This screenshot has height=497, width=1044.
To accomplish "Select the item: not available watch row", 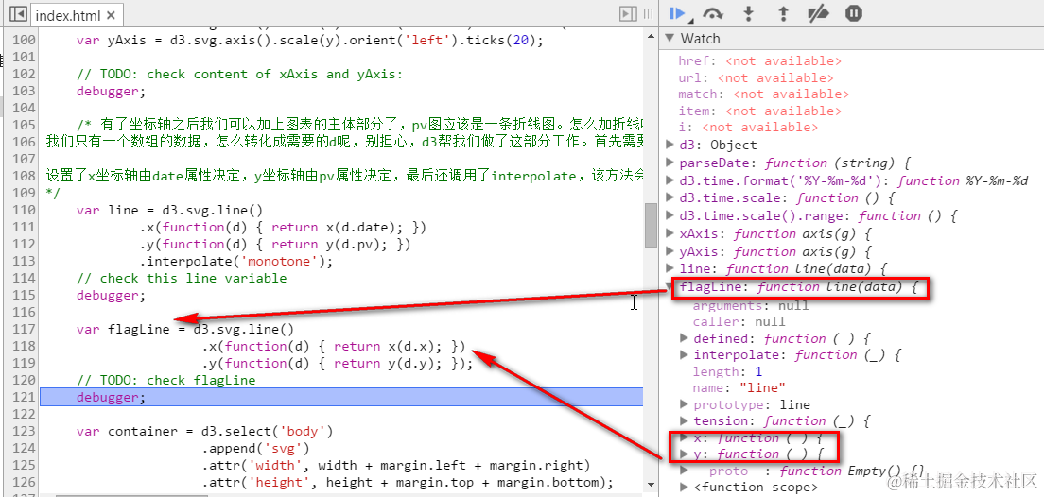I will tap(760, 111).
